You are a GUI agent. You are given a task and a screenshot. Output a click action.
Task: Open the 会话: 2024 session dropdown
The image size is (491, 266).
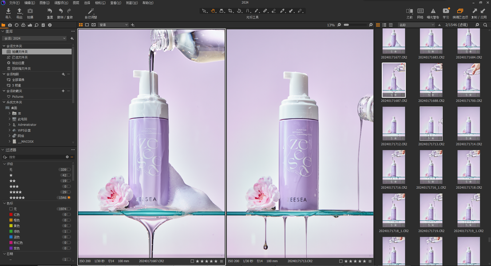pos(35,39)
